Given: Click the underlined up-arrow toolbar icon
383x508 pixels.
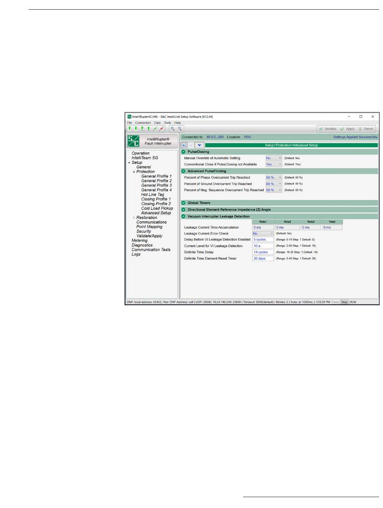Looking at the screenshot, I should click(148, 129).
